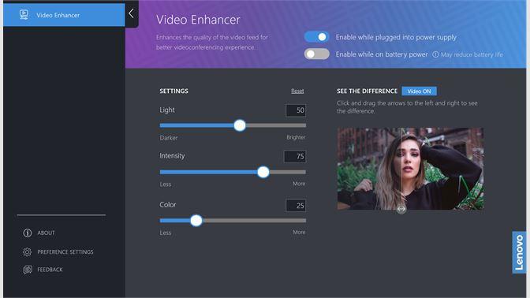
Task: Toggle 'Enable while plugged into power supply'
Action: (x=316, y=37)
